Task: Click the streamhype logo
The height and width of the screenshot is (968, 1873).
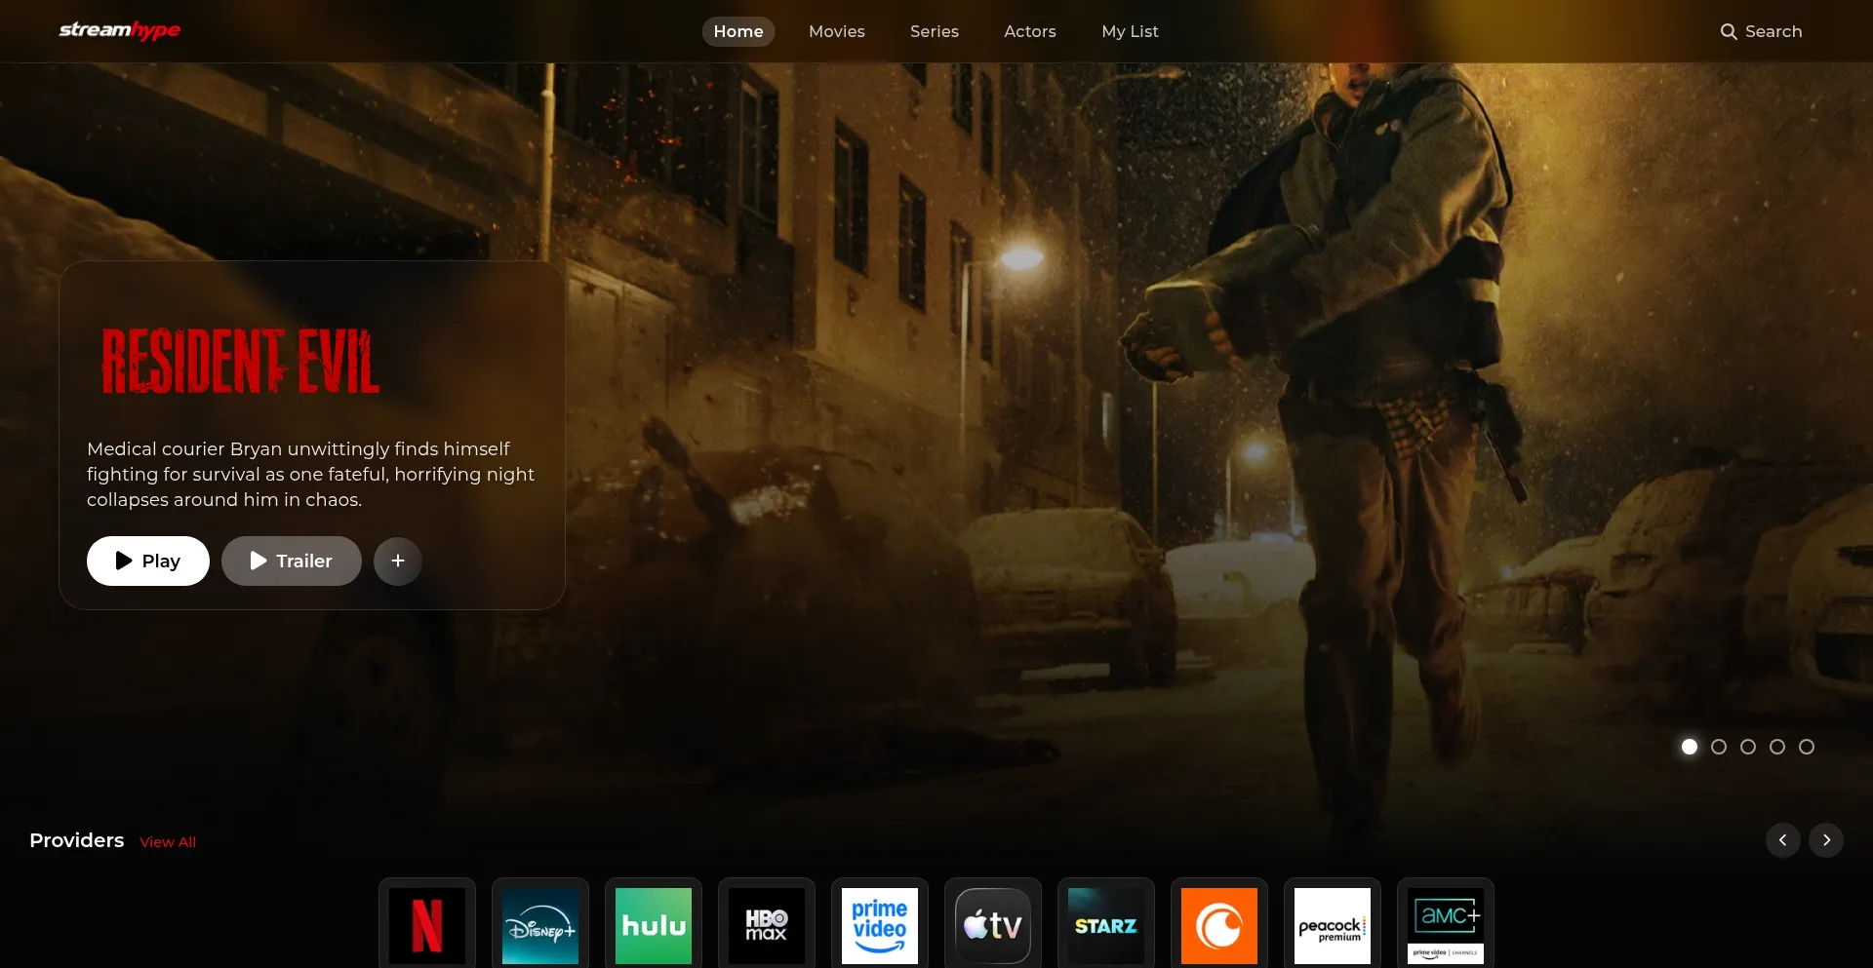Action: click(120, 30)
